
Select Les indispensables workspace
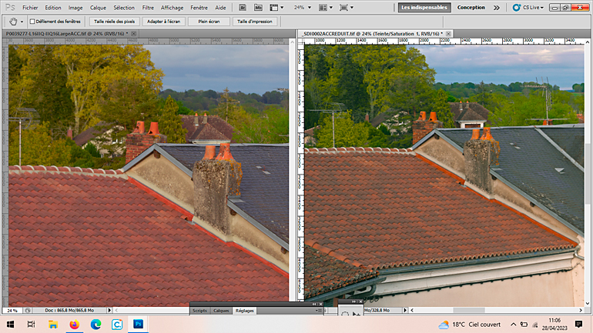click(424, 7)
